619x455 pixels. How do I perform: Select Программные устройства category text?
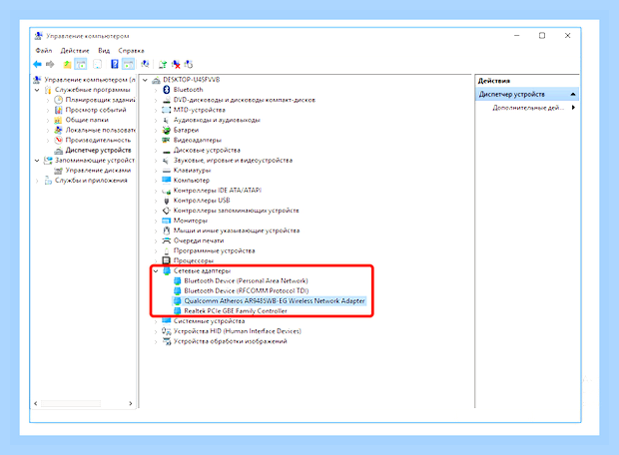214,250
